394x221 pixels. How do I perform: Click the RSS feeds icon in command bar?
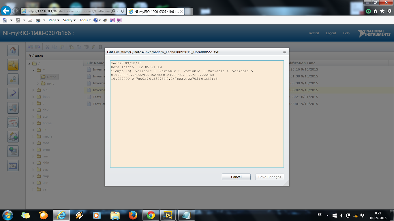[18, 20]
